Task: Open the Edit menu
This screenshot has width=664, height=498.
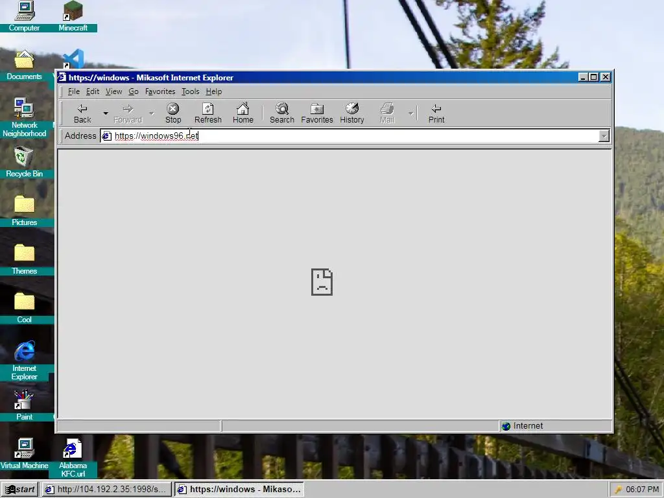Action: pos(92,91)
